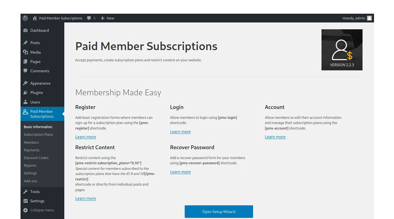This screenshot has width=394, height=219.
Task: Click the admin avatar next to Howdy
Action: click(369, 18)
